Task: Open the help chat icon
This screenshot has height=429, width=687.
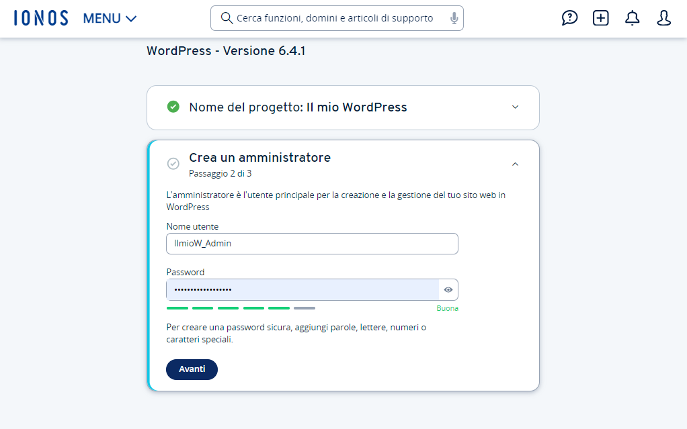Action: (569, 18)
